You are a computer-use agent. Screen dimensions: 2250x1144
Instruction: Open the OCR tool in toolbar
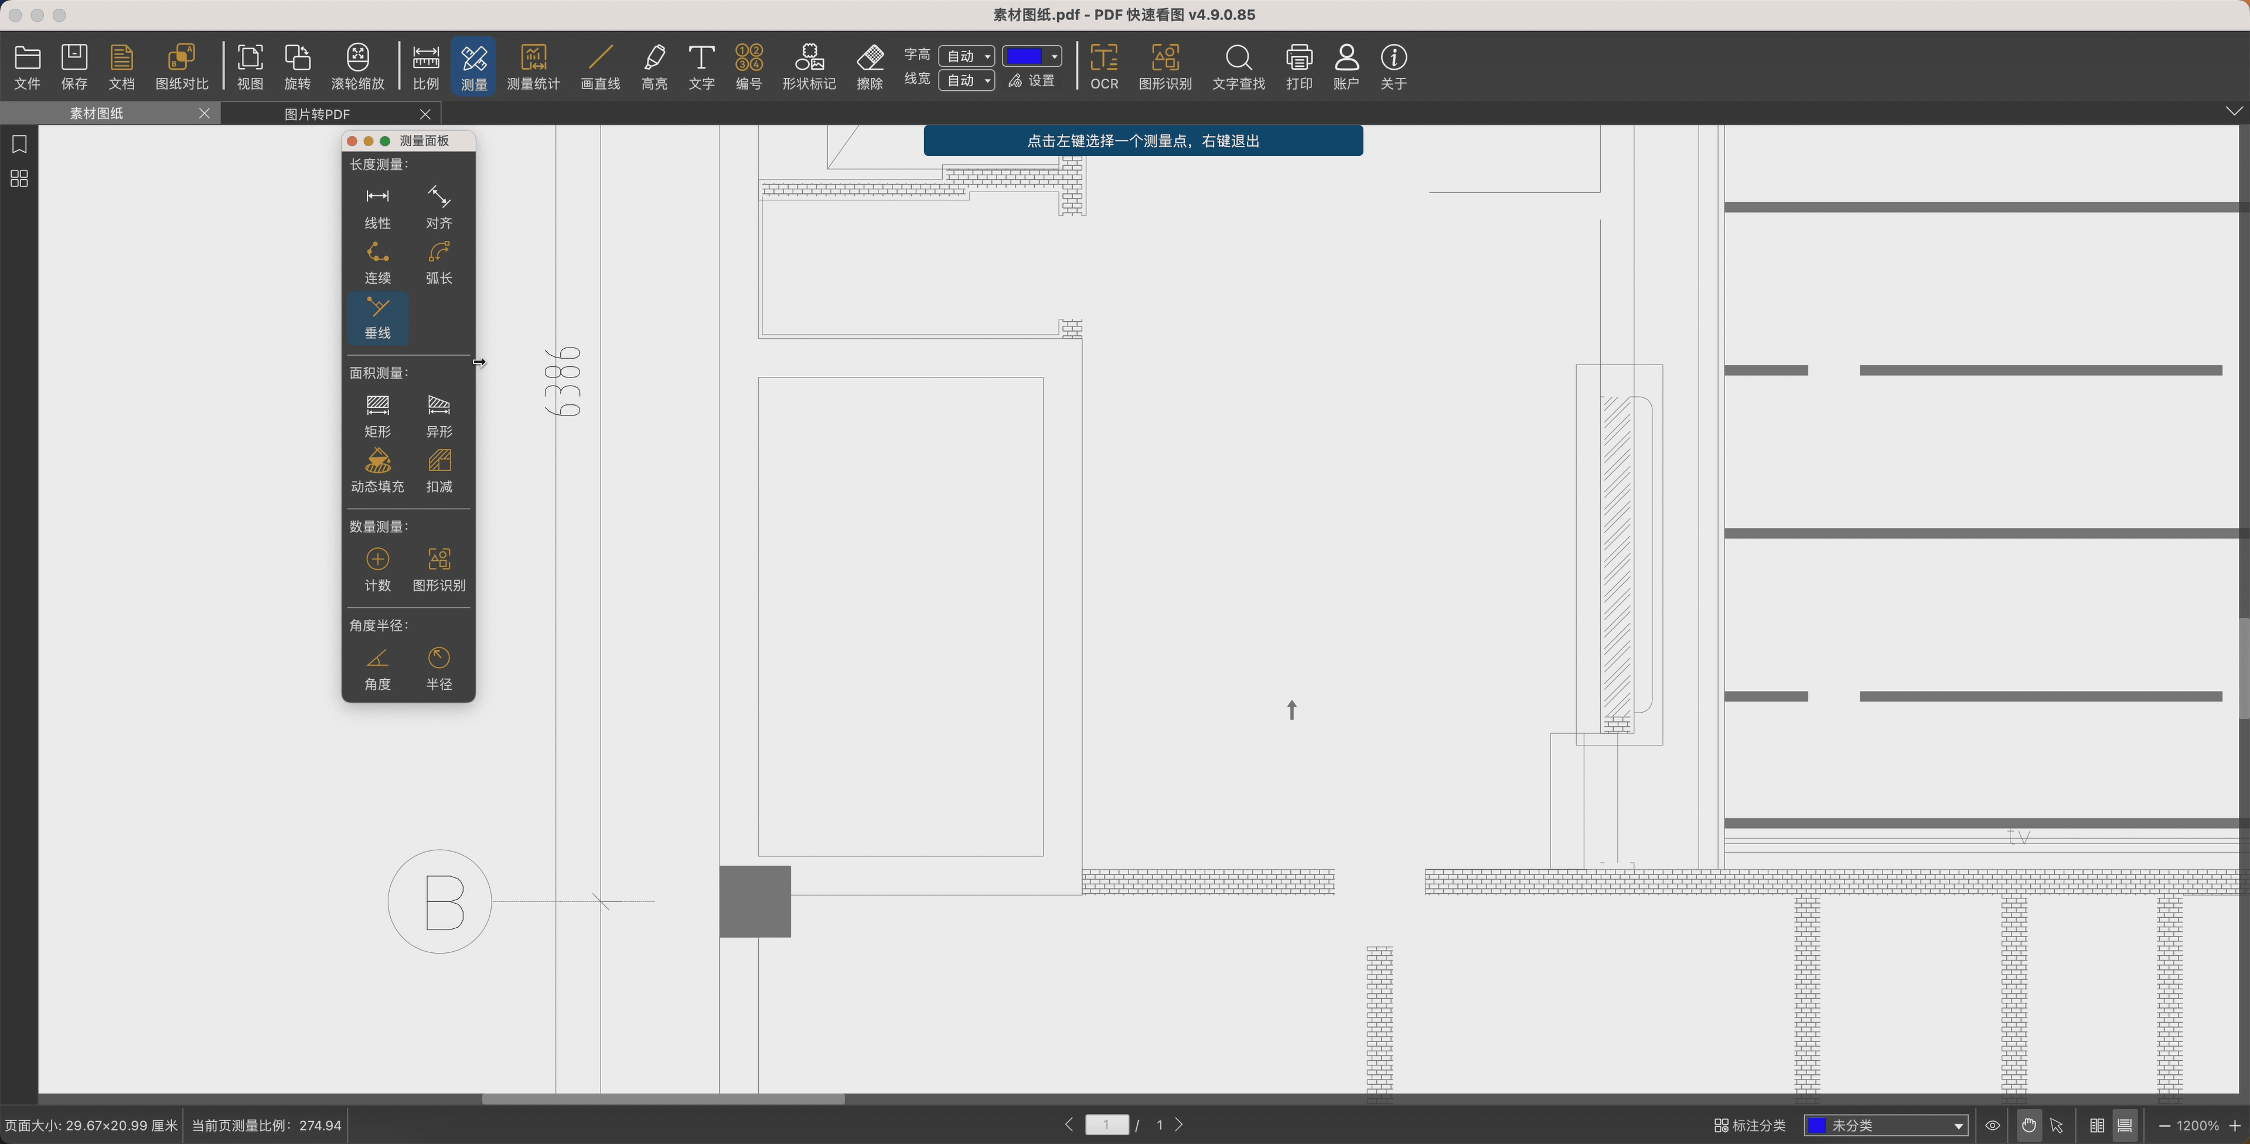tap(1104, 66)
